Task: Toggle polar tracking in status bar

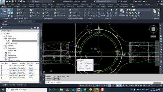Action: [x=97, y=85]
